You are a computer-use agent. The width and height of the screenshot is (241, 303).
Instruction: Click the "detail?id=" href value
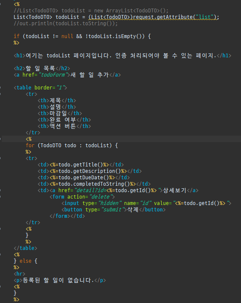[90, 190]
